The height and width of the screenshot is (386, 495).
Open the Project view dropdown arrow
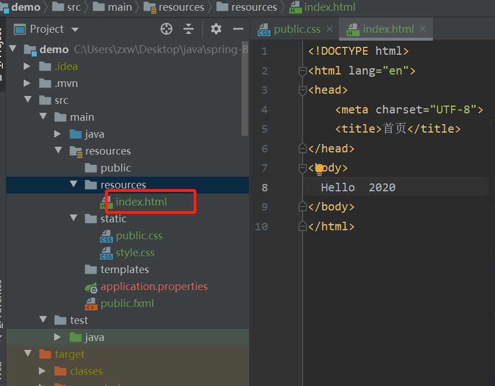75,30
